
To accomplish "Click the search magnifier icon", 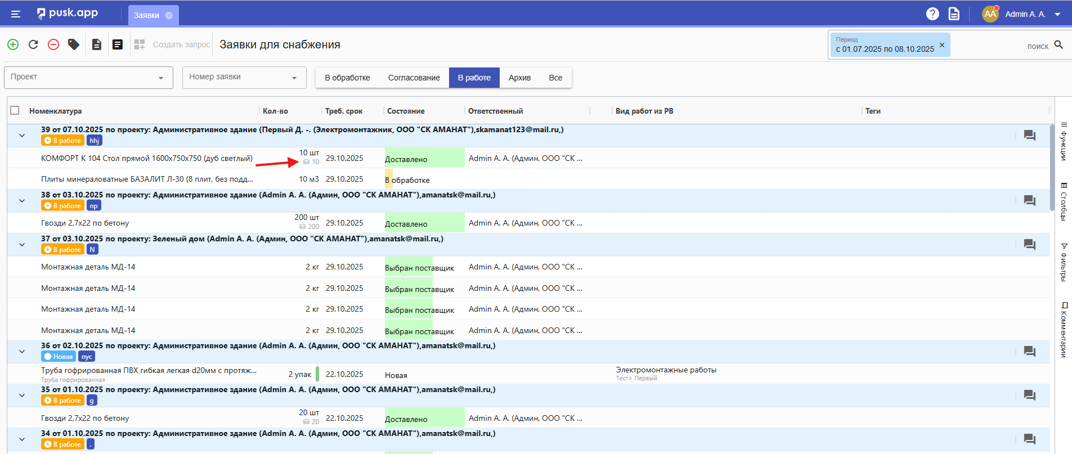I will (1058, 45).
